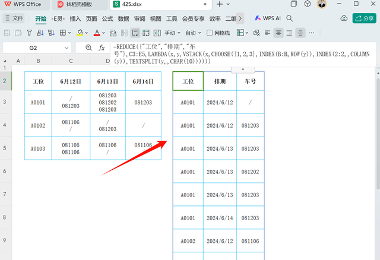Screen dimensions: 380x260
Task: Expand the fill color dropdown arrow
Action: coord(87,33)
